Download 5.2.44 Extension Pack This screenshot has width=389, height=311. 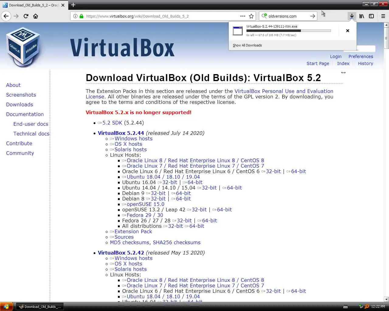[133, 231]
